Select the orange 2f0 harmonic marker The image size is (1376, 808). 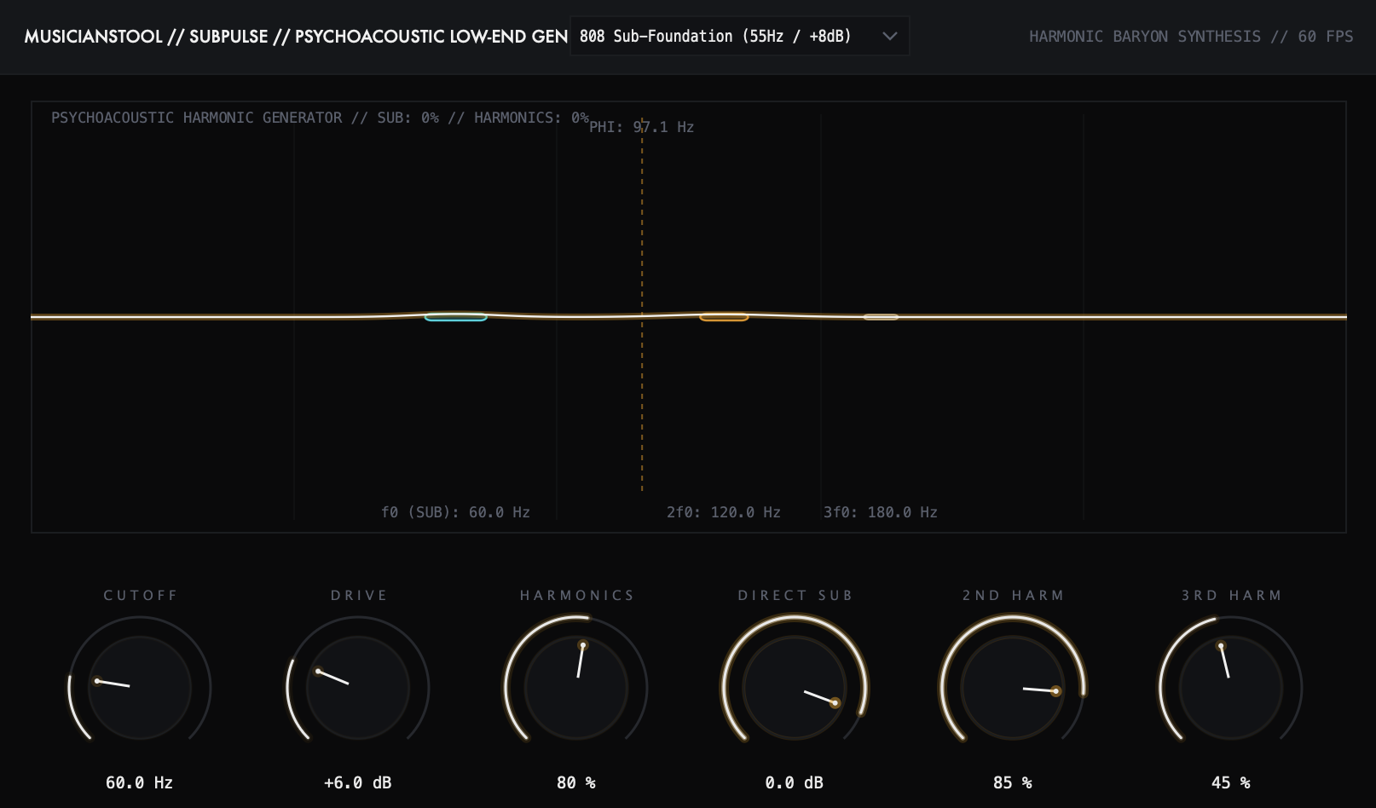724,317
